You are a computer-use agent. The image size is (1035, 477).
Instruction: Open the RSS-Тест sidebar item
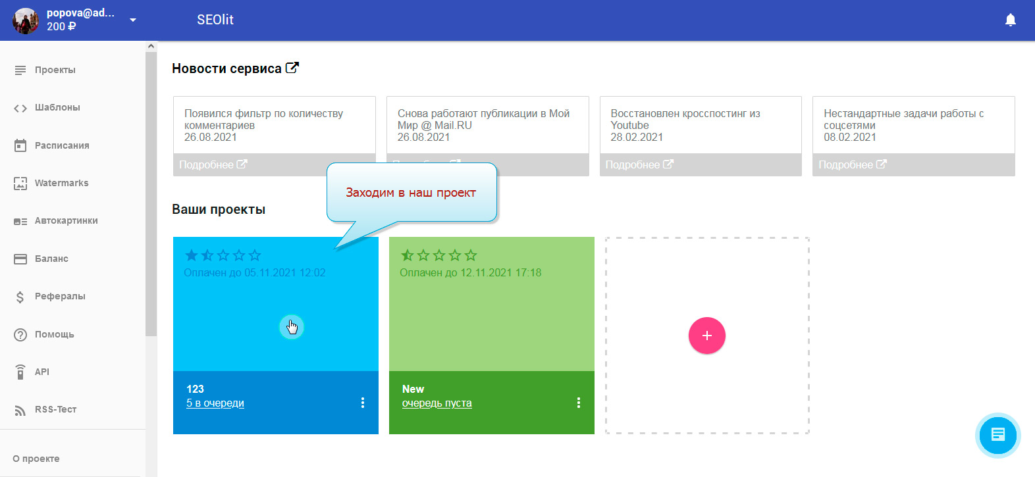(55, 409)
